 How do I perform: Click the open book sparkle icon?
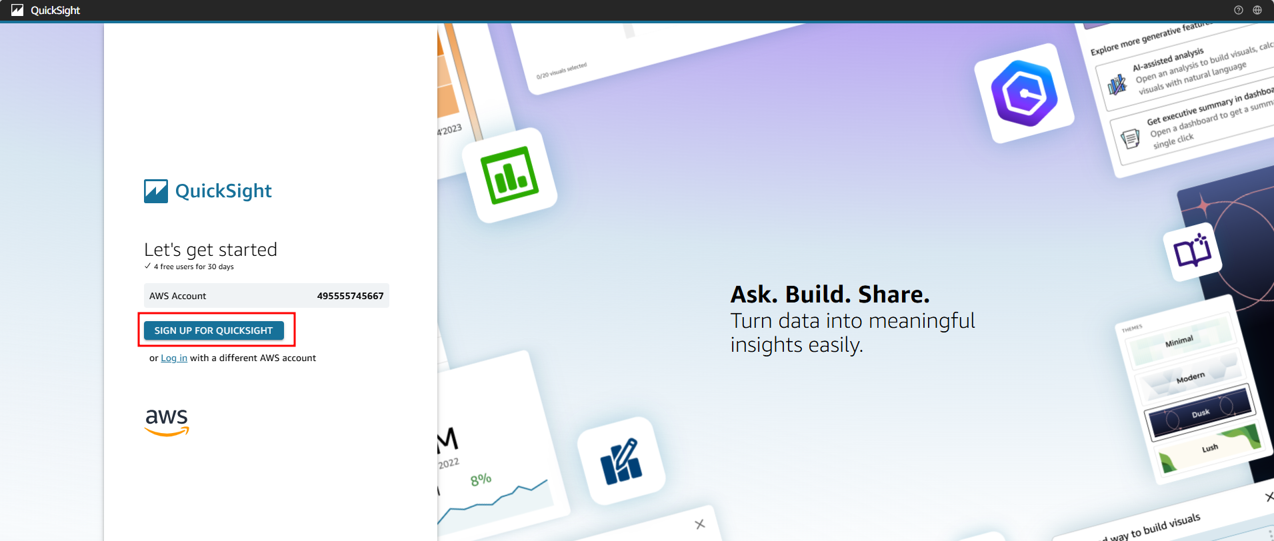1192,253
